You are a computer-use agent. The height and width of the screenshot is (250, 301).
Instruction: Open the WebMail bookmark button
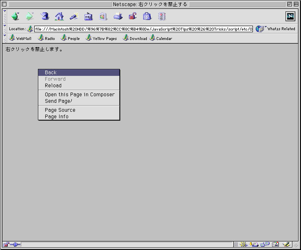point(20,38)
